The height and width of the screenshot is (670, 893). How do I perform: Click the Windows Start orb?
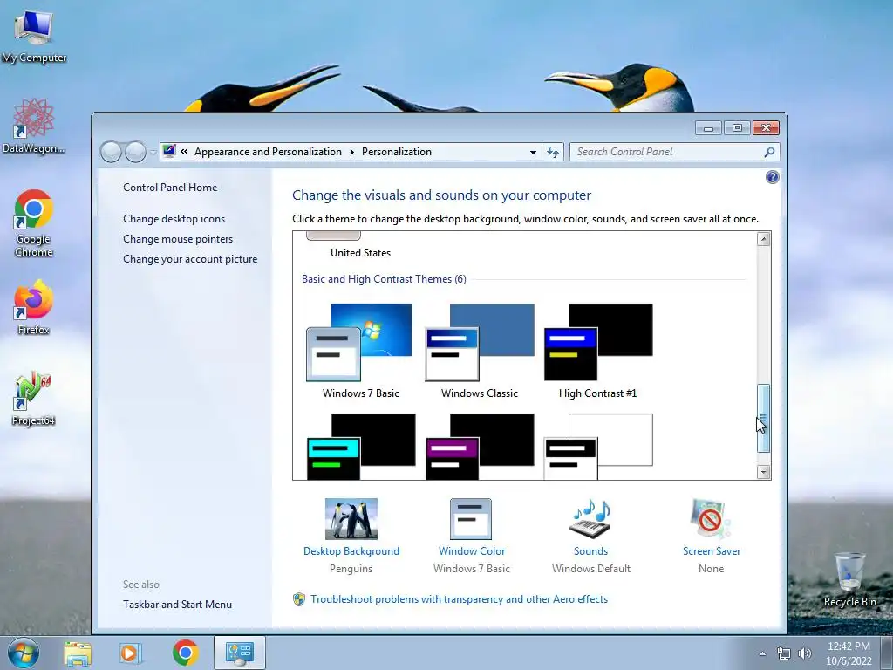coord(24,653)
